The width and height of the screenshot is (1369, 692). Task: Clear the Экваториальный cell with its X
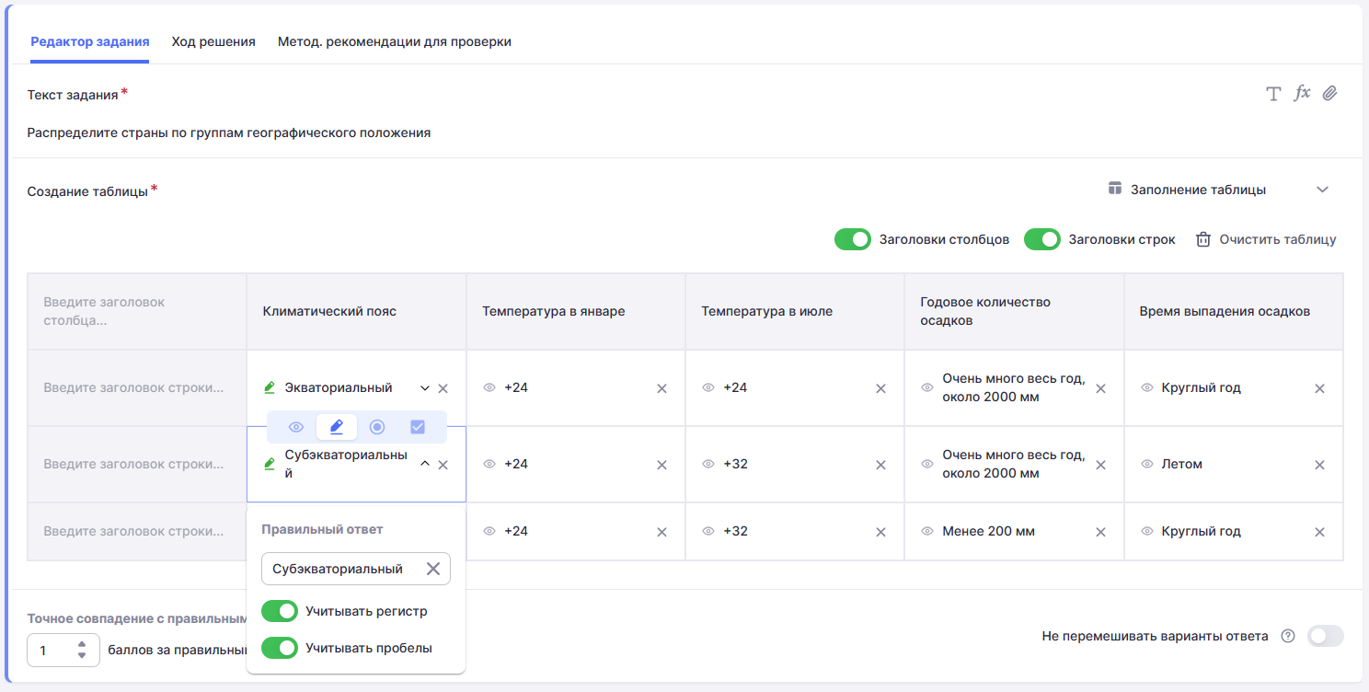coord(443,388)
